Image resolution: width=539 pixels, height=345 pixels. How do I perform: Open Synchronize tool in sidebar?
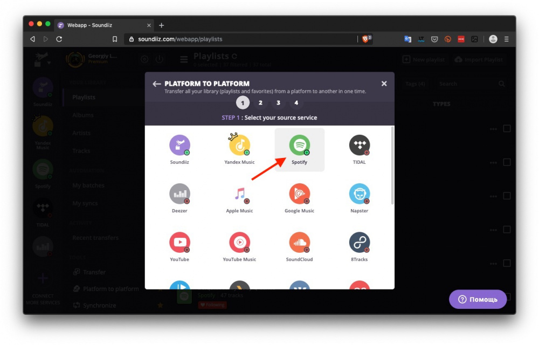click(x=95, y=306)
